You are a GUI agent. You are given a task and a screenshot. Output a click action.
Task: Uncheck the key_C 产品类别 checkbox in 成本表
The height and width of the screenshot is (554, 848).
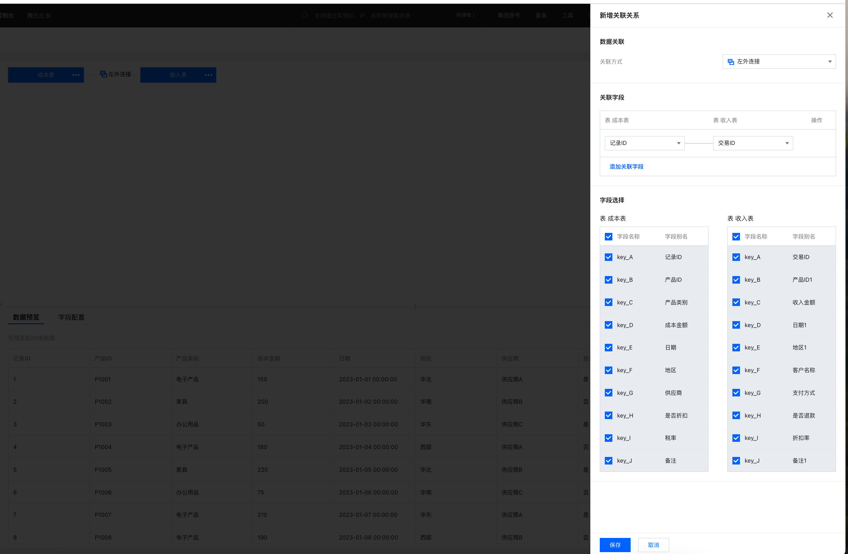[609, 302]
